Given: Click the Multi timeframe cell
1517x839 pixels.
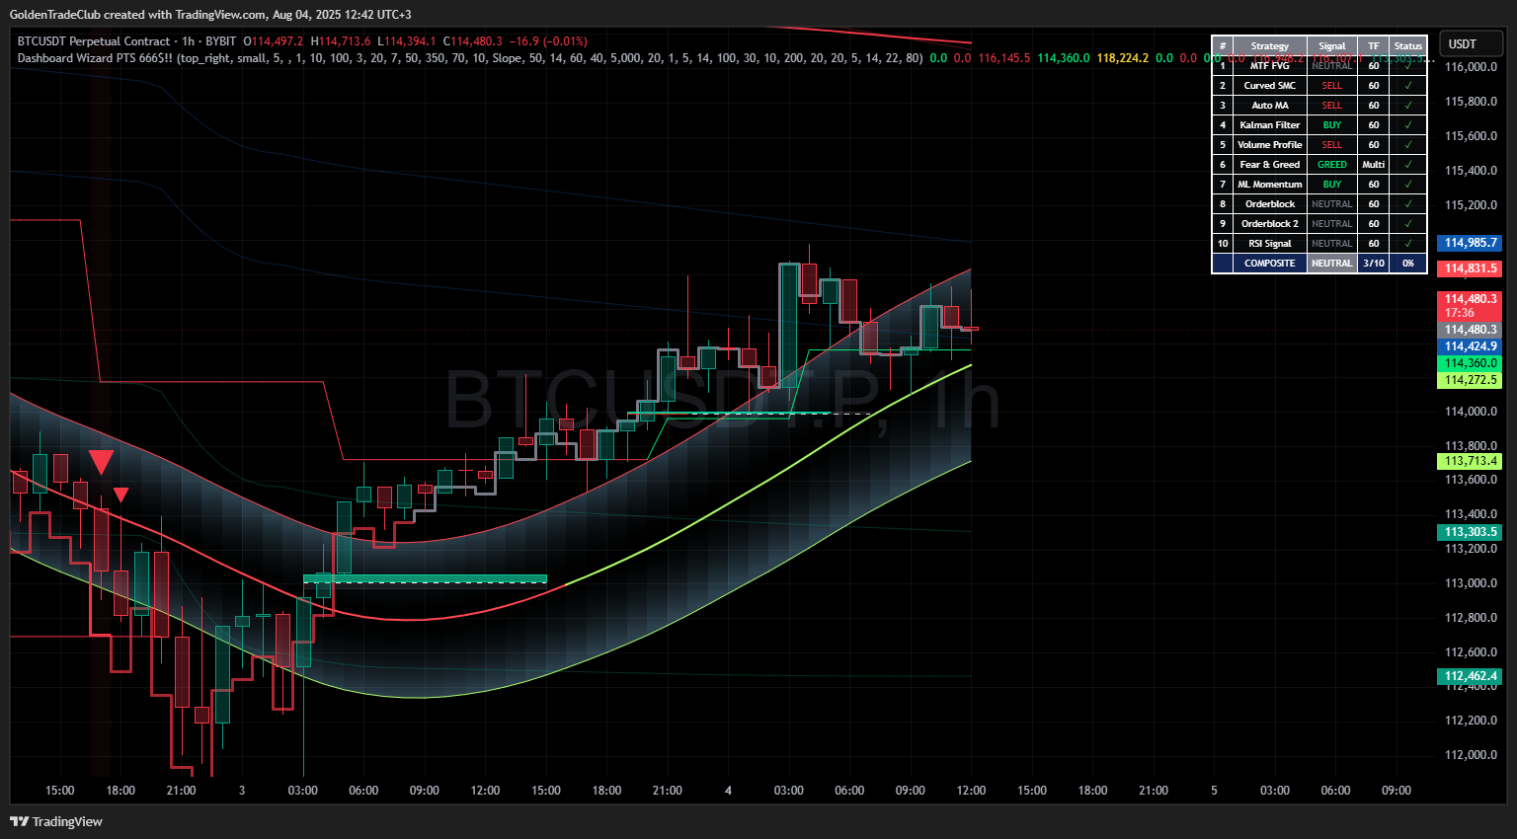Looking at the screenshot, I should click(x=1374, y=165).
